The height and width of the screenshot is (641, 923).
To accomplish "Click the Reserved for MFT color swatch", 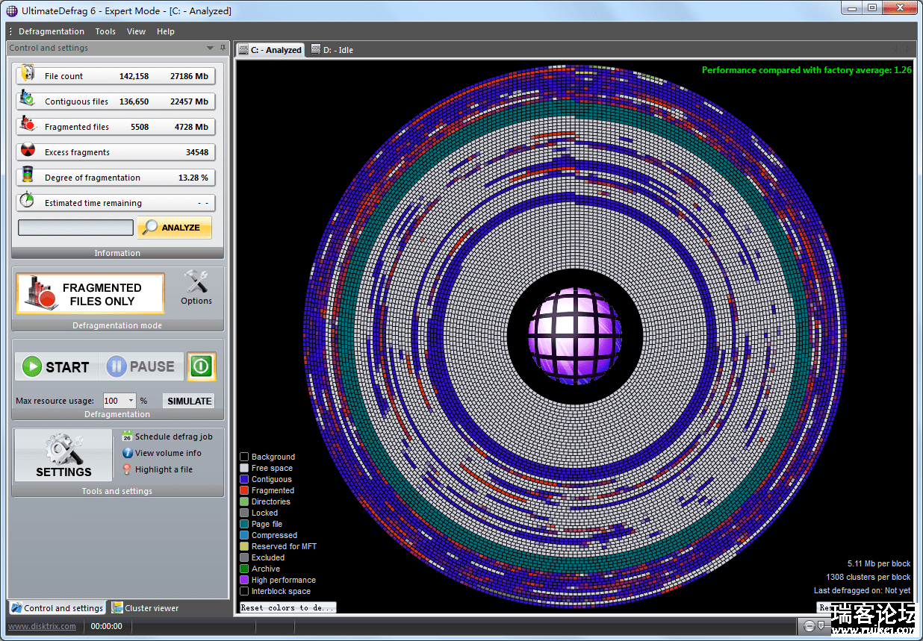I will tap(244, 546).
